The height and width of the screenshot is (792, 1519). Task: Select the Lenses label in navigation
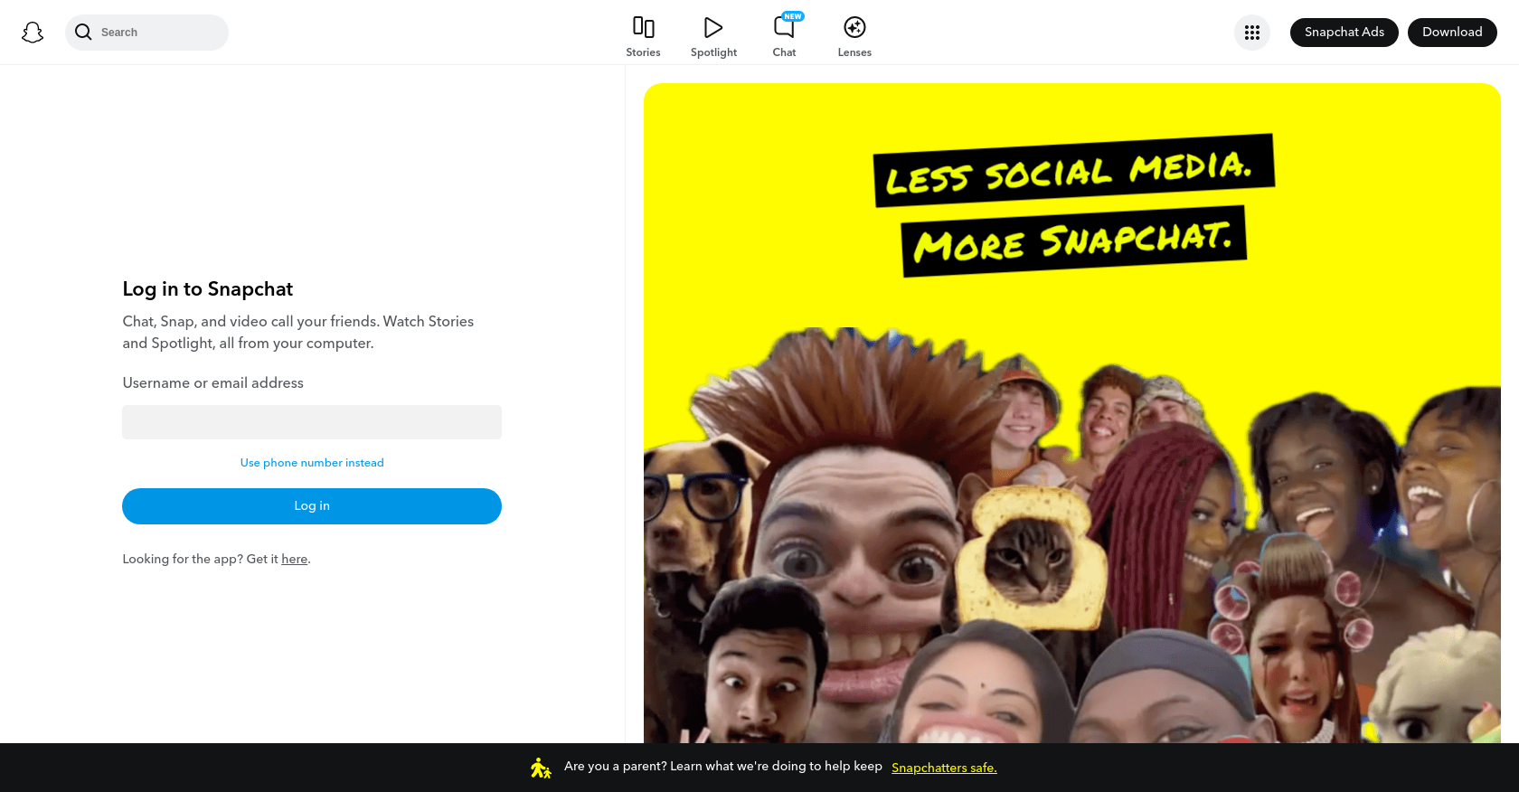[x=854, y=52]
